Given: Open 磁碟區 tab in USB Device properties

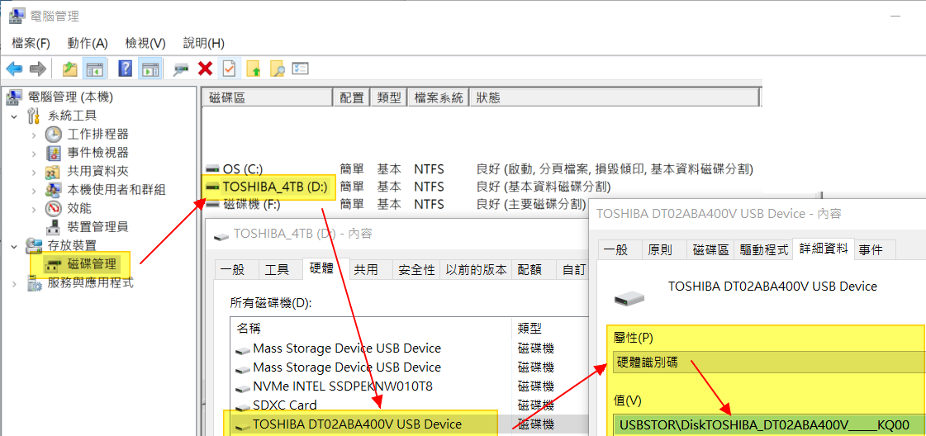Looking at the screenshot, I should pyautogui.click(x=710, y=249).
